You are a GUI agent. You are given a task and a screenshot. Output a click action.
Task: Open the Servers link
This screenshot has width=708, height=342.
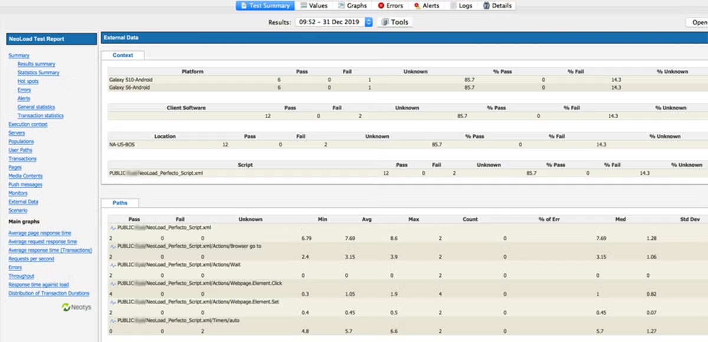[x=17, y=133]
